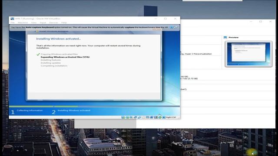Click the optical disk status icon
Screen dimensions: 278x156
pos(127,117)
